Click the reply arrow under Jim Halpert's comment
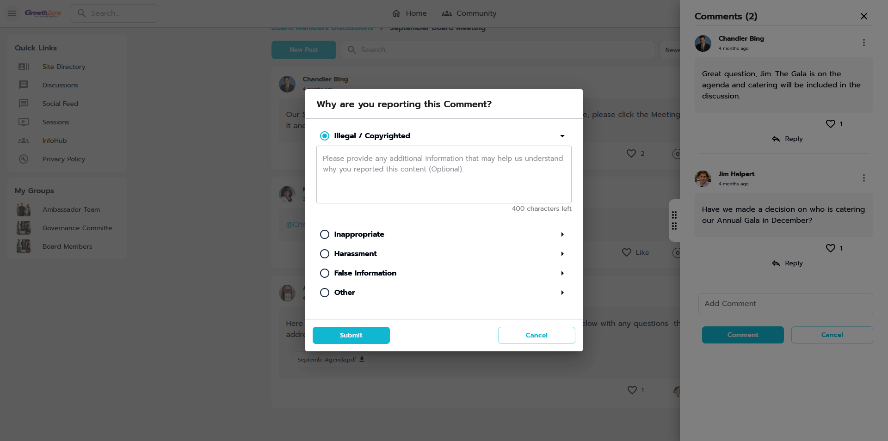Viewport: 888px width, 441px height. pyautogui.click(x=776, y=263)
